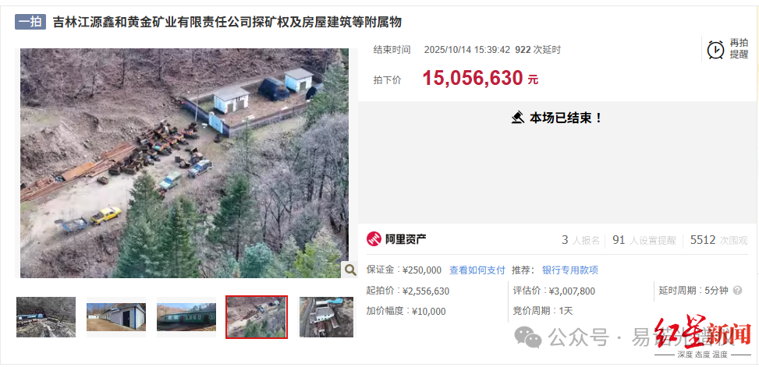Screen dimensions: 759x367
Task: Click the alarm clock re-auction reminder icon
Action: click(x=715, y=49)
